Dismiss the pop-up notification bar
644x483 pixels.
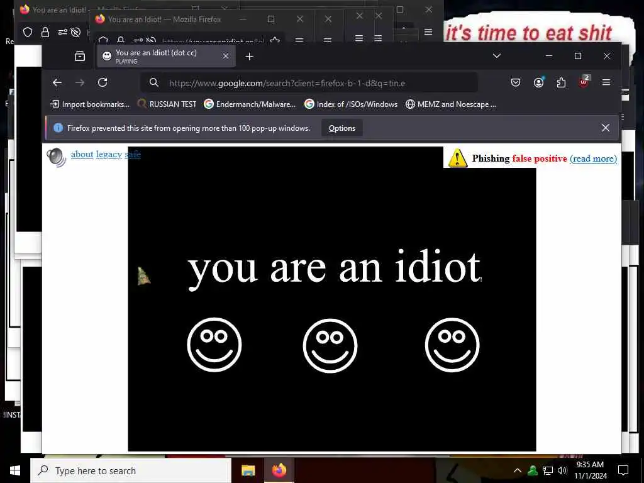pos(605,128)
